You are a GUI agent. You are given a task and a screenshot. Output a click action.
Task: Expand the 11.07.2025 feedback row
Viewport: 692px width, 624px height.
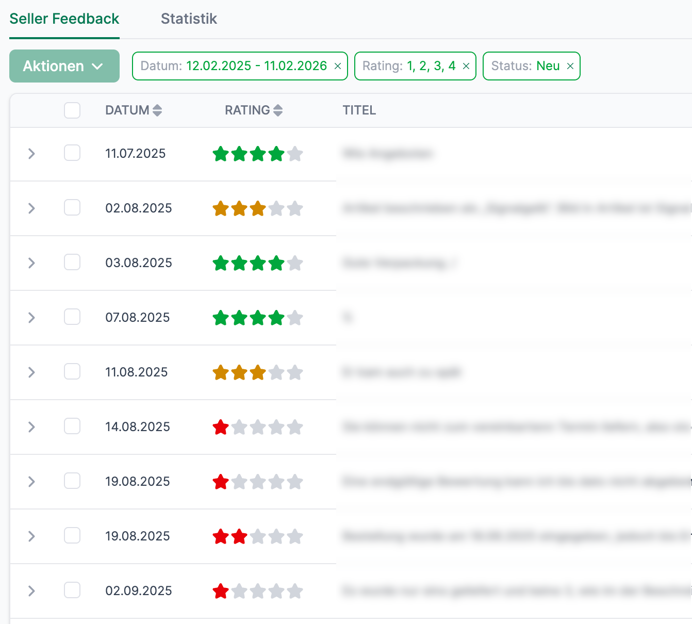[31, 154]
